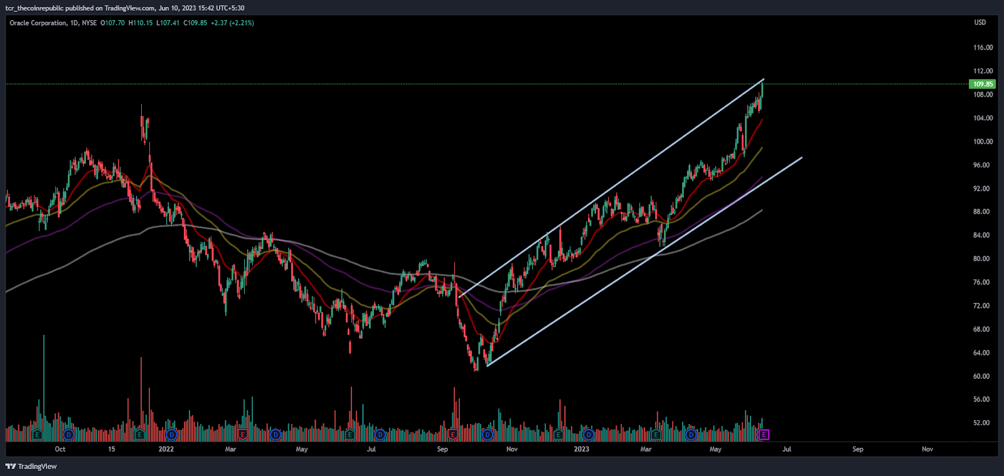Click the Jul label right of 2023
The height and width of the screenshot is (476, 1004).
(787, 449)
